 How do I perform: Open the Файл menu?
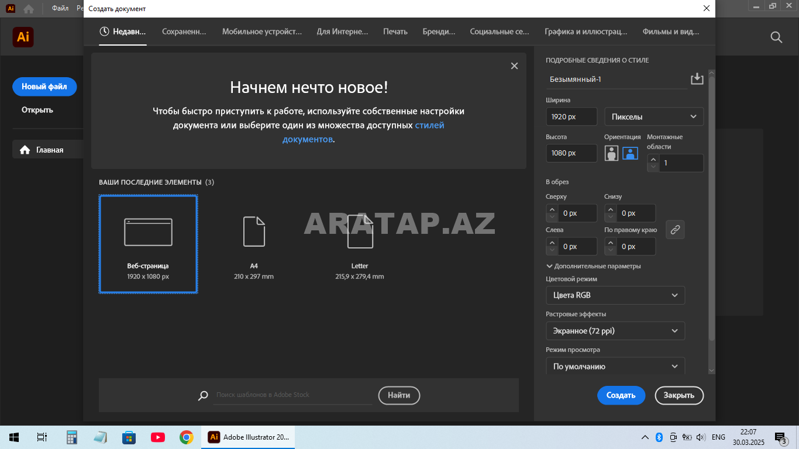(x=60, y=8)
